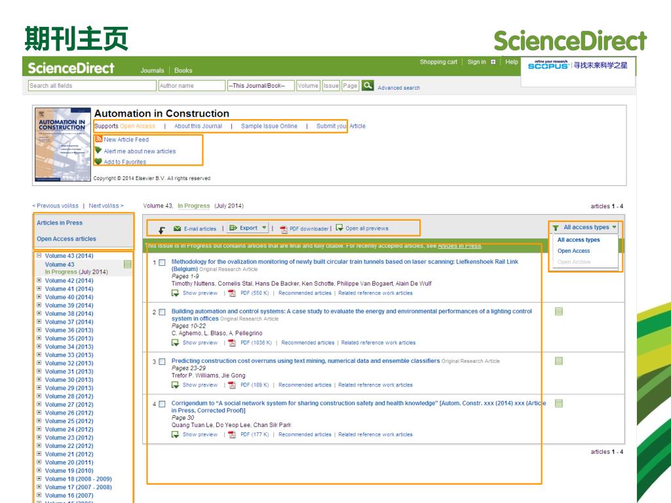Open Open Access articles sidebar tab

pyautogui.click(x=66, y=238)
